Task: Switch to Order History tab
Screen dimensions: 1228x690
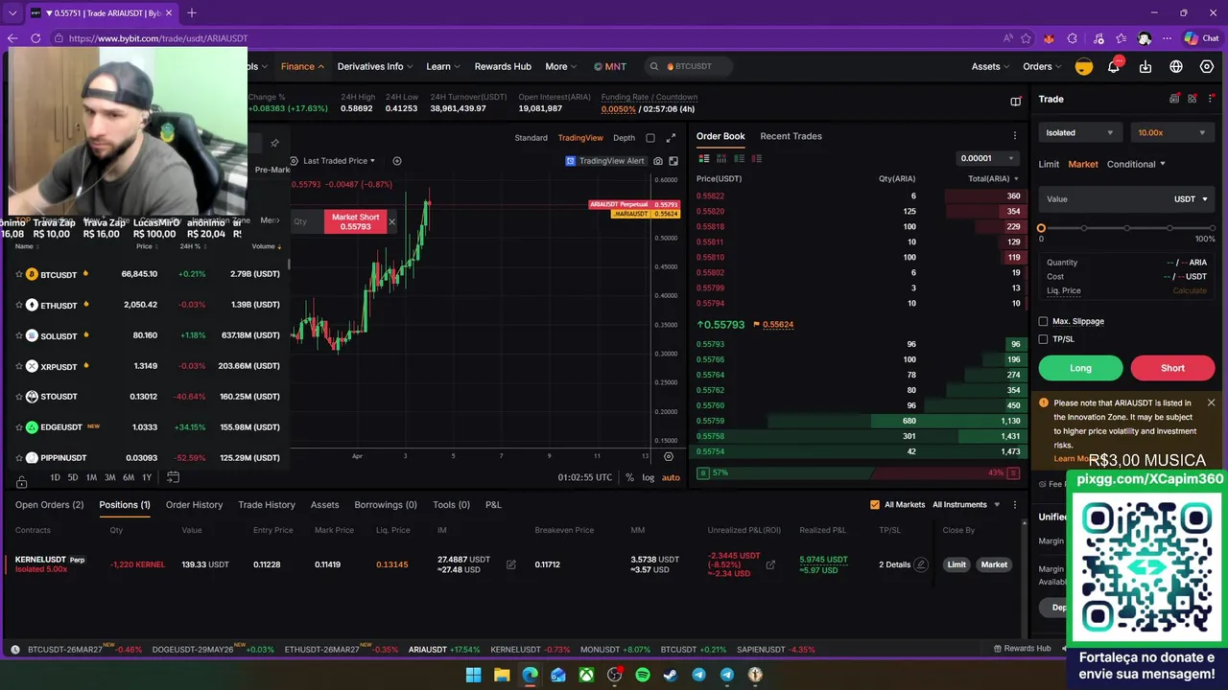Action: tap(194, 504)
